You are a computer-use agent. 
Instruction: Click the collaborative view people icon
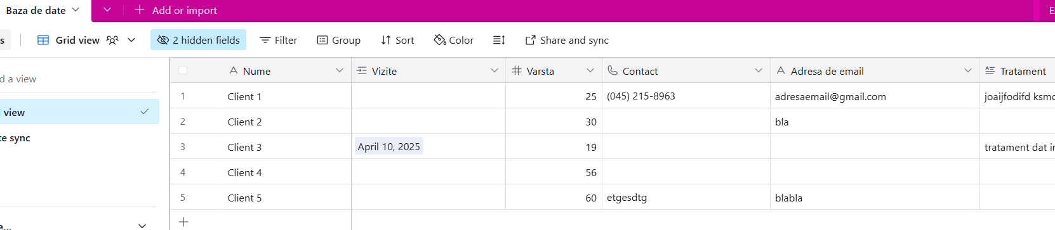pyautogui.click(x=112, y=40)
